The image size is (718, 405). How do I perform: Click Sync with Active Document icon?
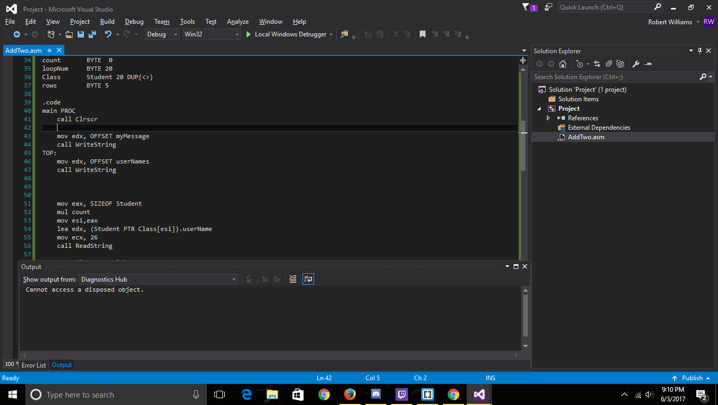pos(597,64)
